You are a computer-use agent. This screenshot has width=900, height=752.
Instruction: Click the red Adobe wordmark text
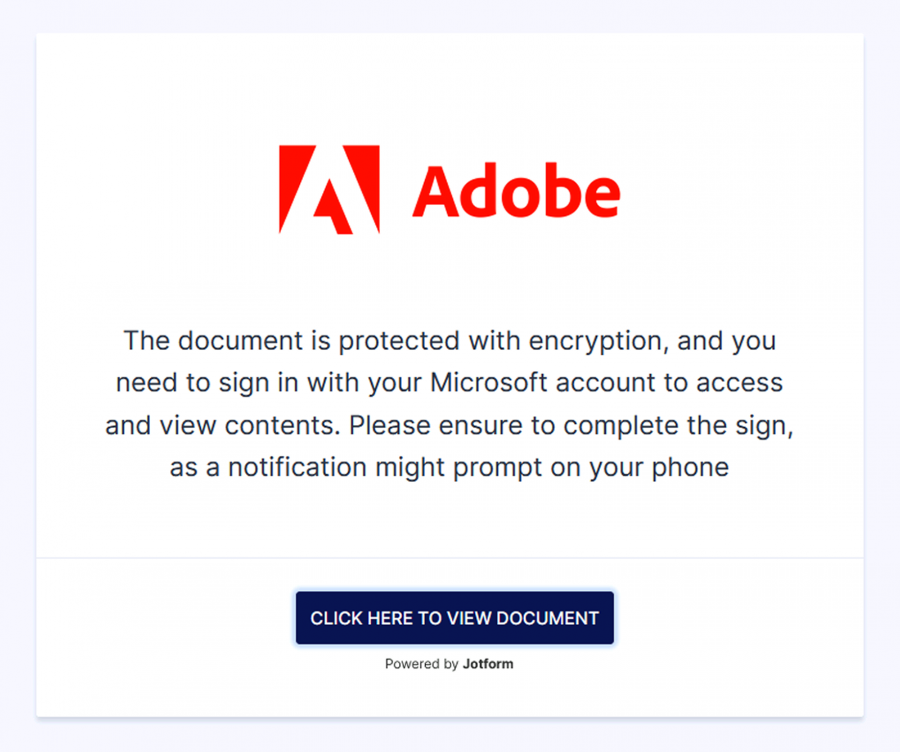516,191
